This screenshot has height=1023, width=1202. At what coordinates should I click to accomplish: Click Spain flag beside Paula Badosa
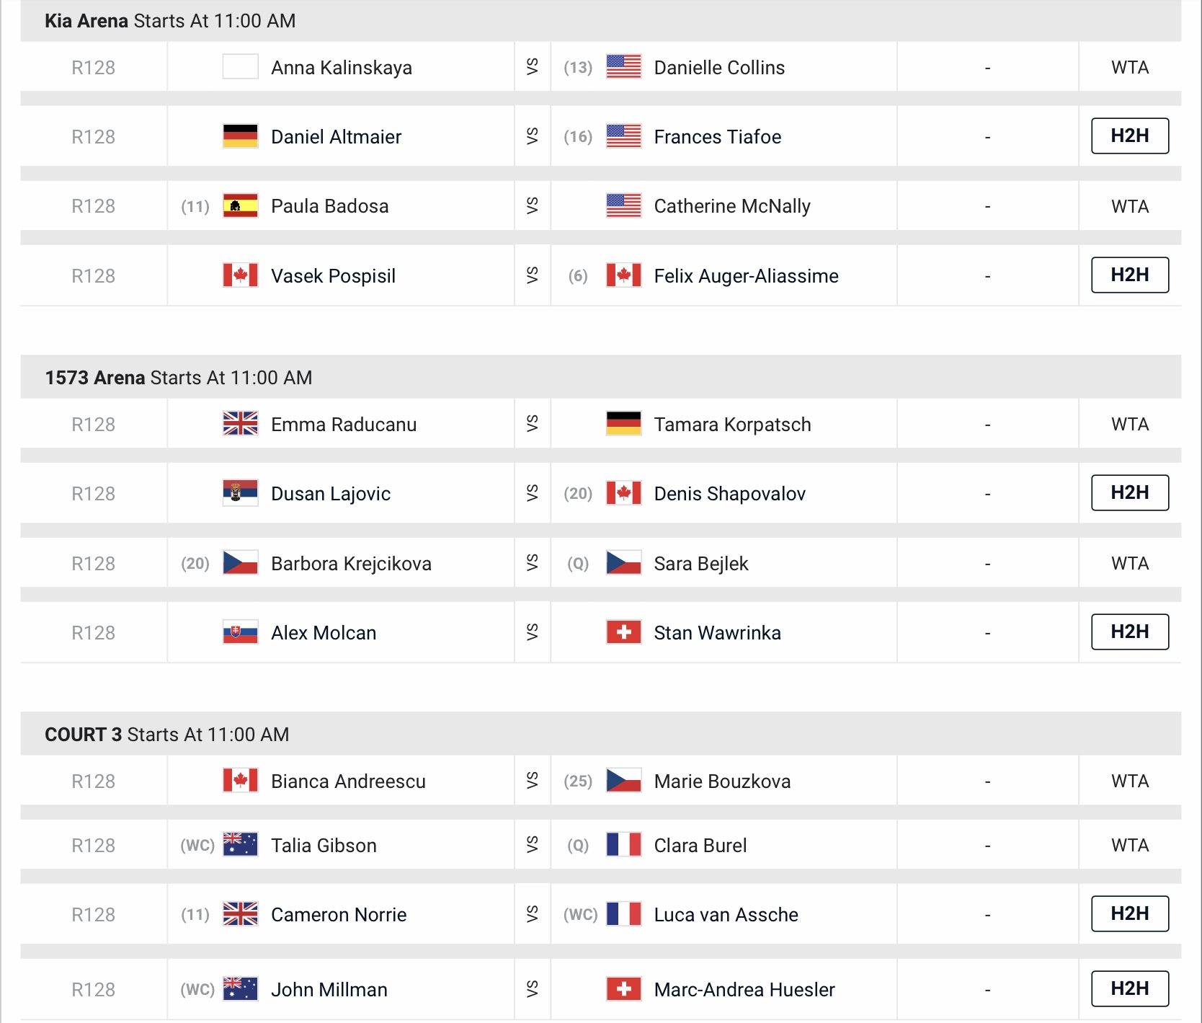tap(240, 206)
